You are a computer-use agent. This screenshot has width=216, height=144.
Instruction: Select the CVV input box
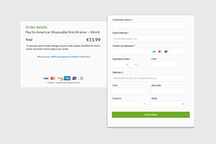(x=165, y=65)
